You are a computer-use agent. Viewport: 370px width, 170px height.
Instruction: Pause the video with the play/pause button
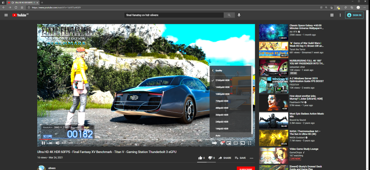(43, 143)
